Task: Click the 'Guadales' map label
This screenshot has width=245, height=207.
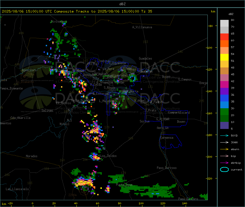Action: [145, 58]
